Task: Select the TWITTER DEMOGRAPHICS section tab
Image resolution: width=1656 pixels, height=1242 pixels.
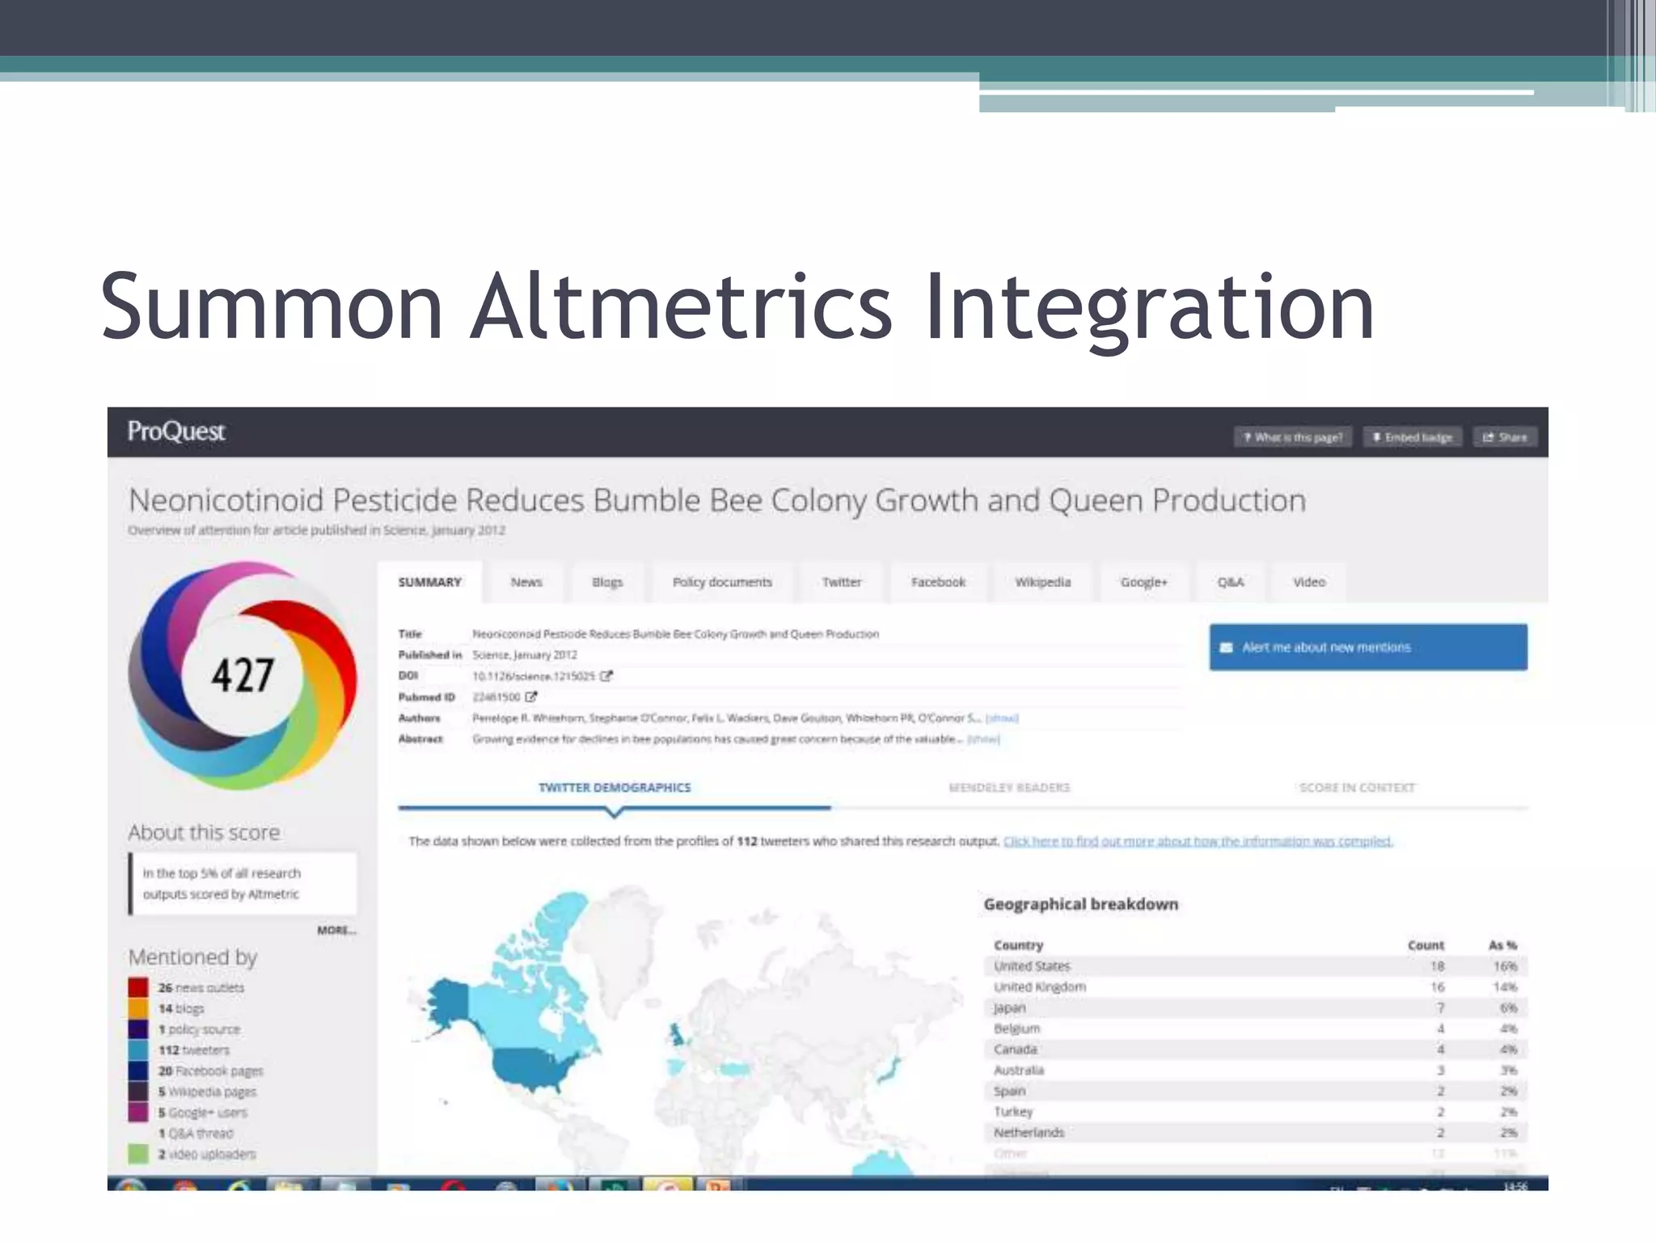Action: coord(615,788)
